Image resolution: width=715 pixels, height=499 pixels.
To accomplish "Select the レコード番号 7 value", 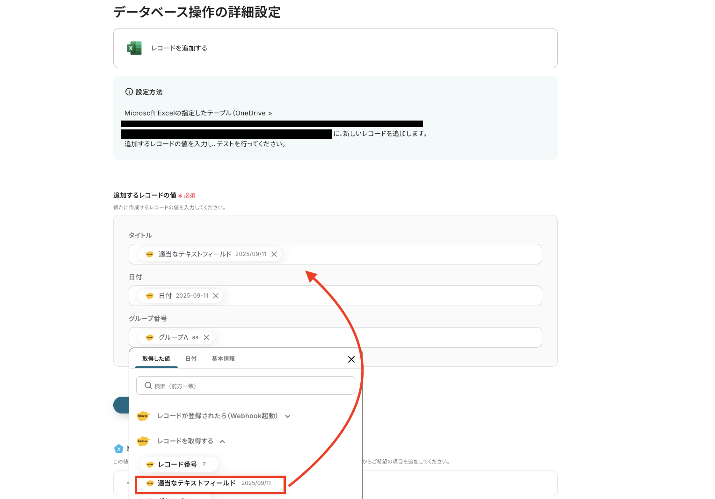I will (179, 464).
